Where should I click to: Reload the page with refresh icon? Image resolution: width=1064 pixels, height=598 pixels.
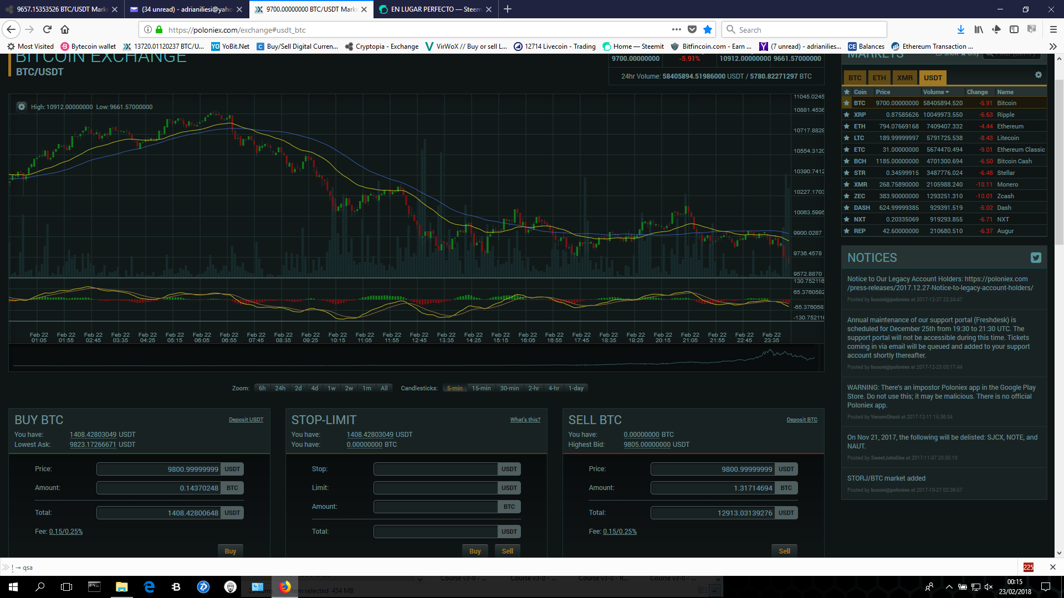(x=47, y=30)
